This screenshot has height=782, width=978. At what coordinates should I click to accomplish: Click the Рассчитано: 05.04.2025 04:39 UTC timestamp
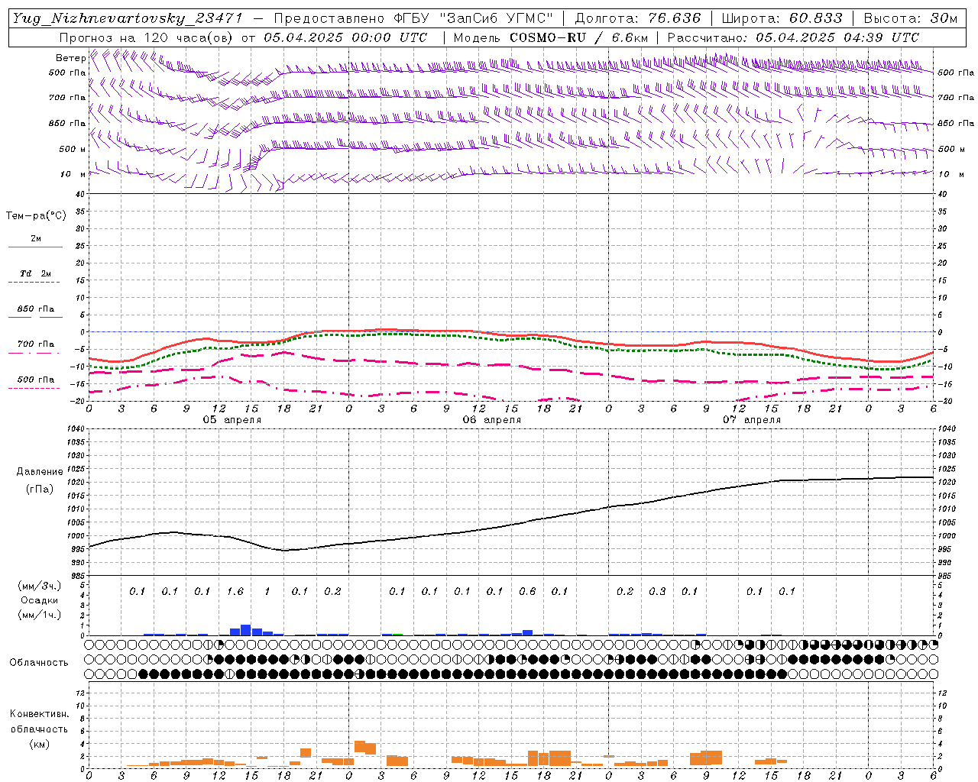point(793,37)
